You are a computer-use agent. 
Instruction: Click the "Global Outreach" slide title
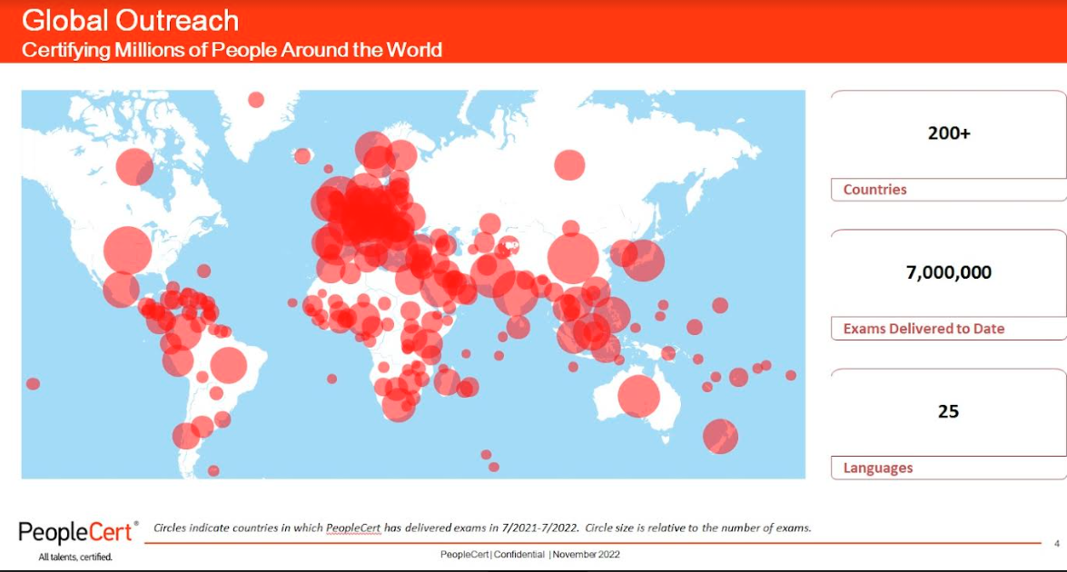(130, 20)
